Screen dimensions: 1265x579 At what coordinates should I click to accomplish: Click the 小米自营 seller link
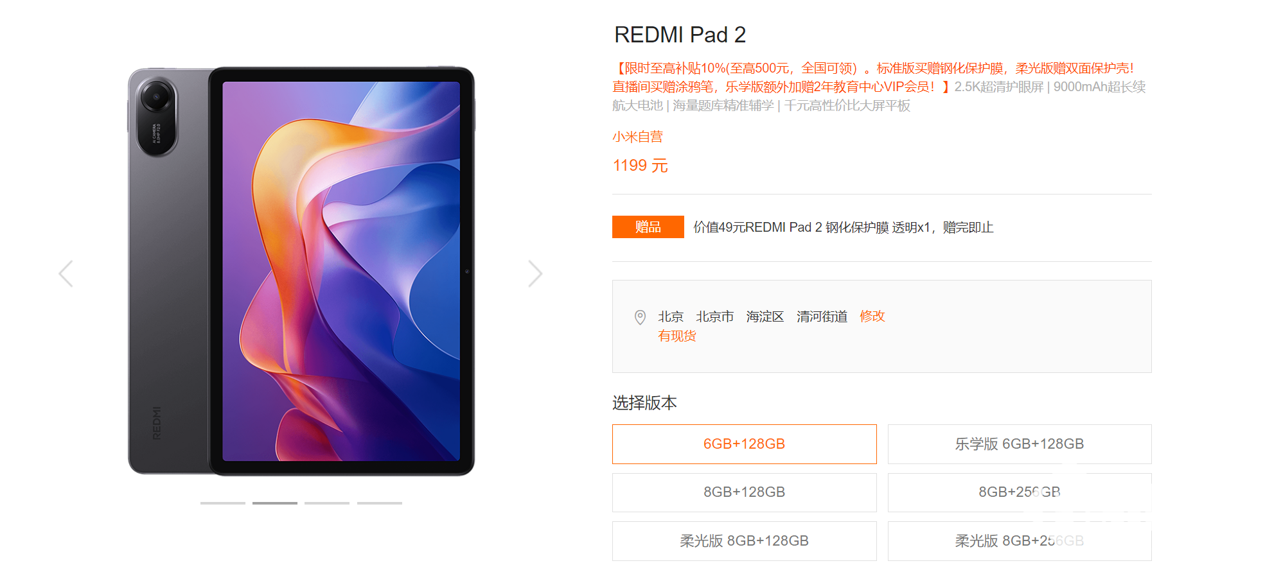coord(637,137)
